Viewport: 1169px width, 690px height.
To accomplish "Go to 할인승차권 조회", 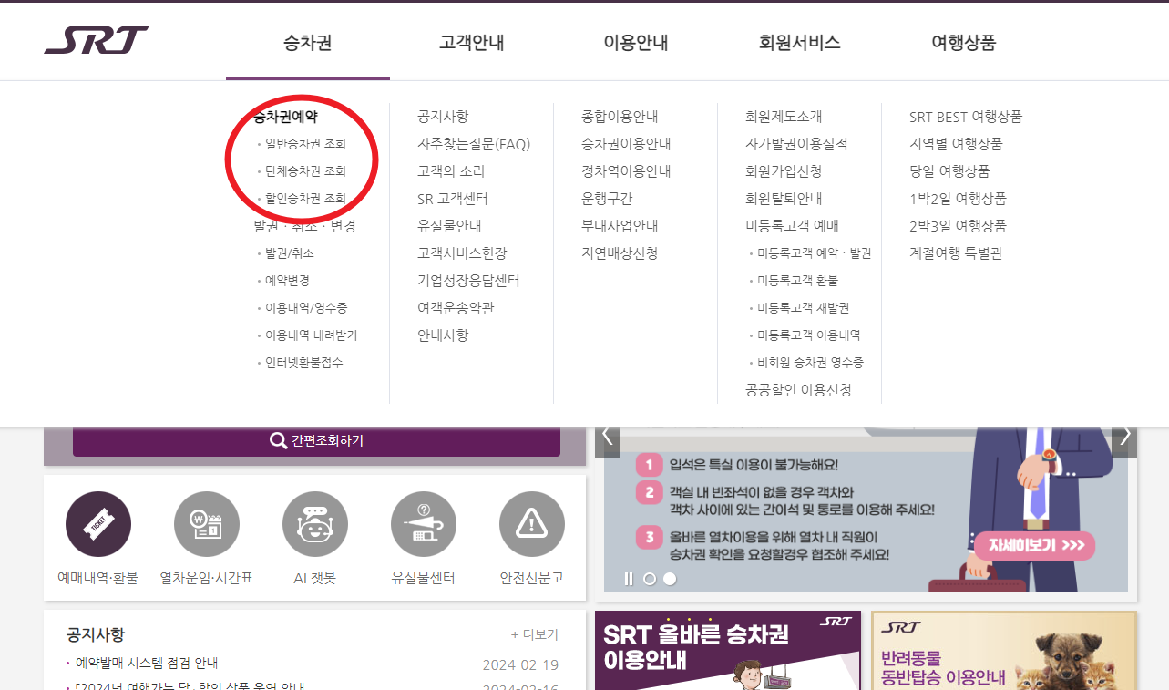I will (x=305, y=199).
